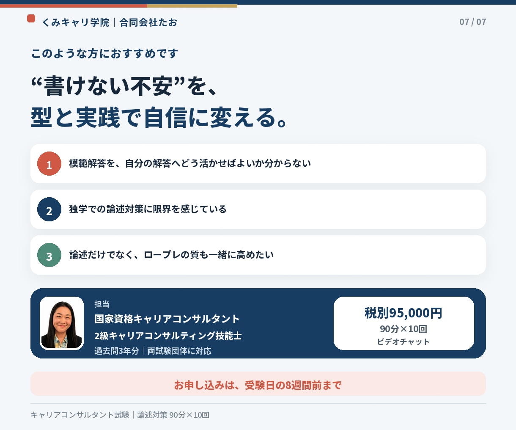
Task: Click the gold segment of top progress bar
Action: coord(192,6)
